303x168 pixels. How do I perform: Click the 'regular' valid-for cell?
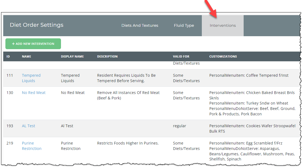[x=179, y=126]
